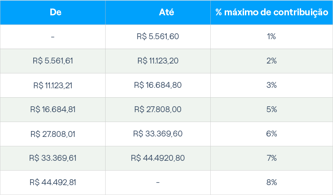Screen dimensions: 333x195
Task: Select the R$ 11.123,21 cell
Action: [53, 85]
